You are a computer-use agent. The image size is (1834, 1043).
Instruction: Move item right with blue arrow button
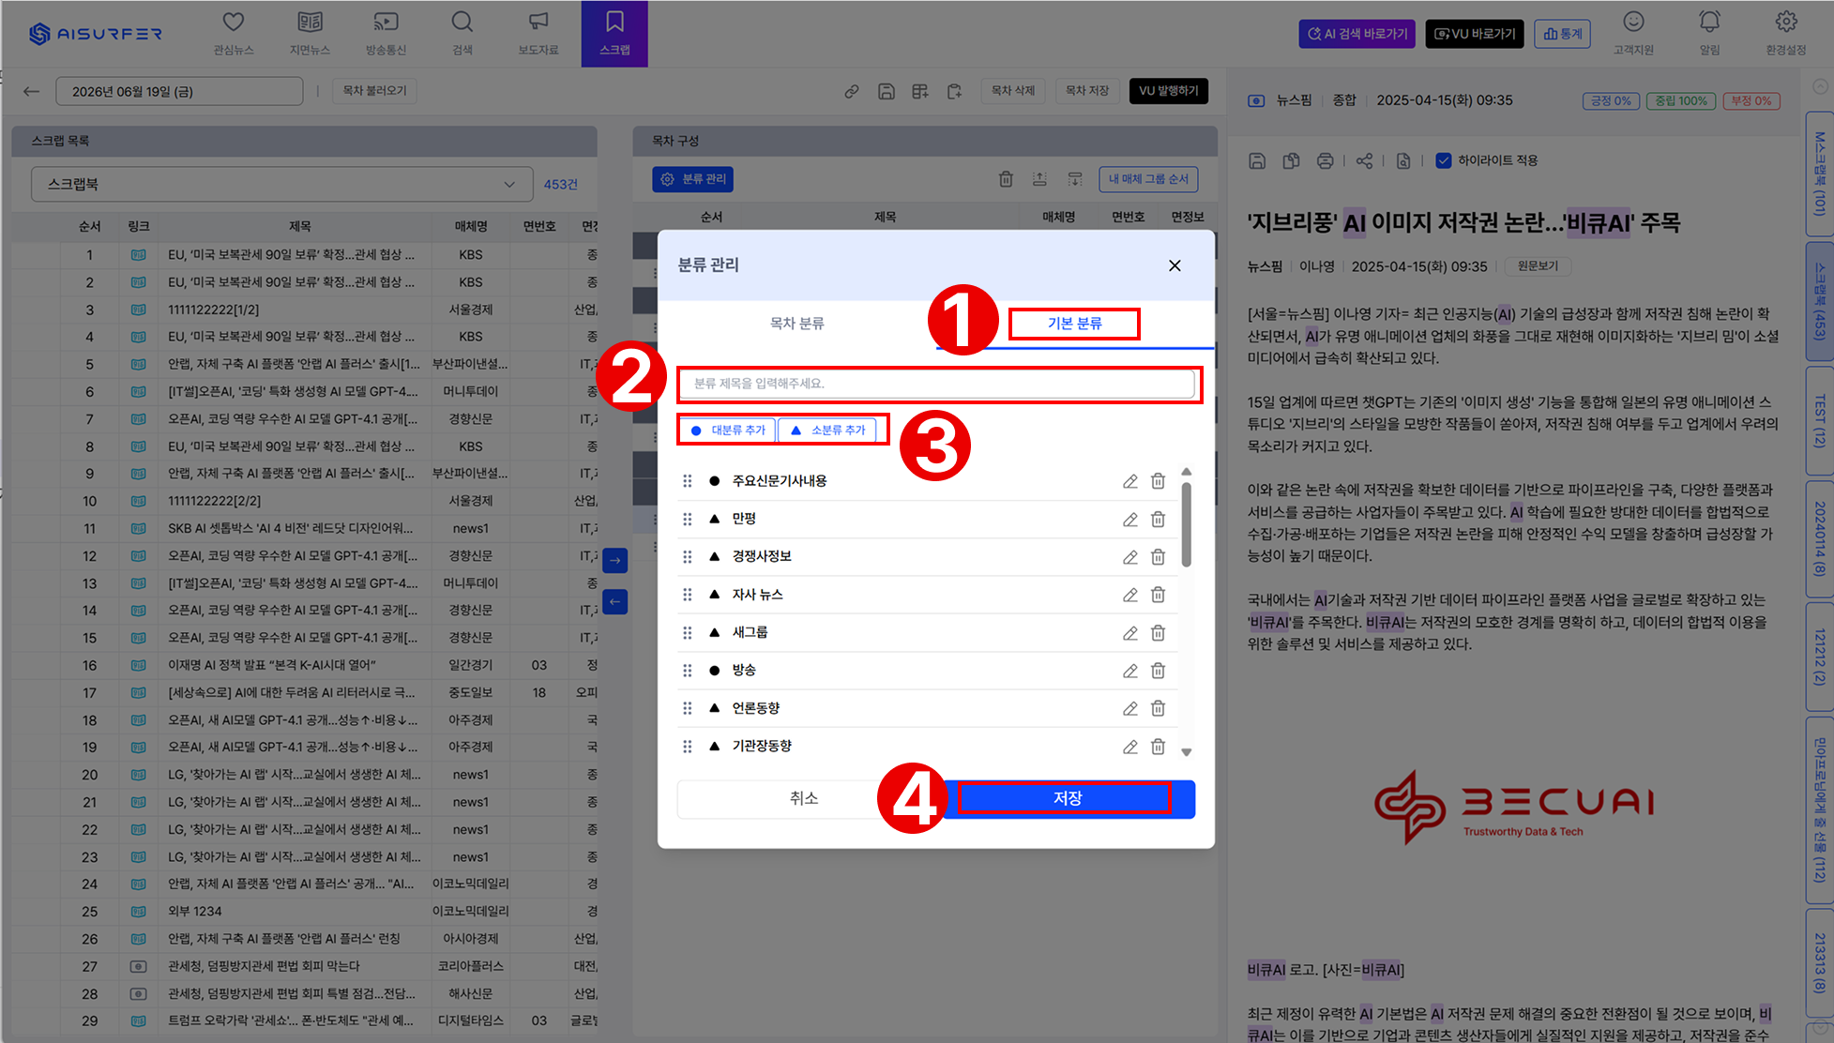[615, 561]
